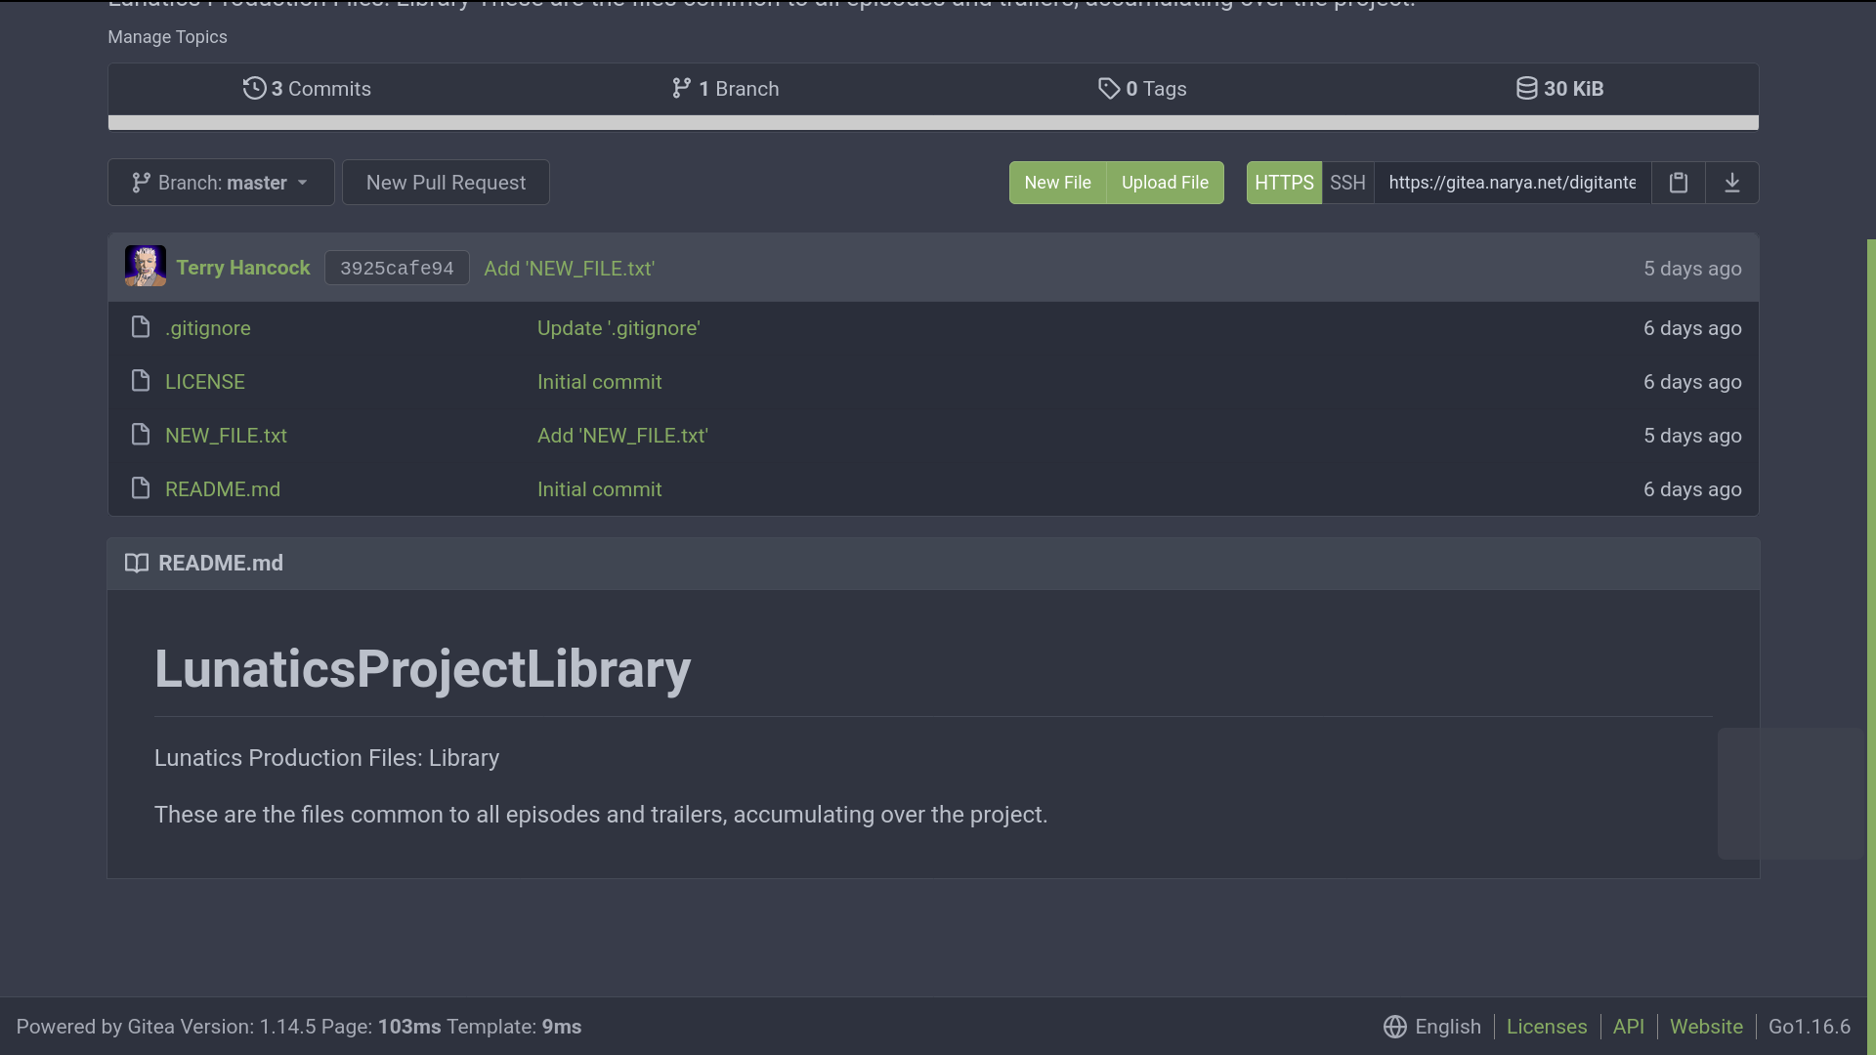Screen dimensions: 1876x1055
Task: Click the copy URL clipboard icon
Action: point(1678,183)
